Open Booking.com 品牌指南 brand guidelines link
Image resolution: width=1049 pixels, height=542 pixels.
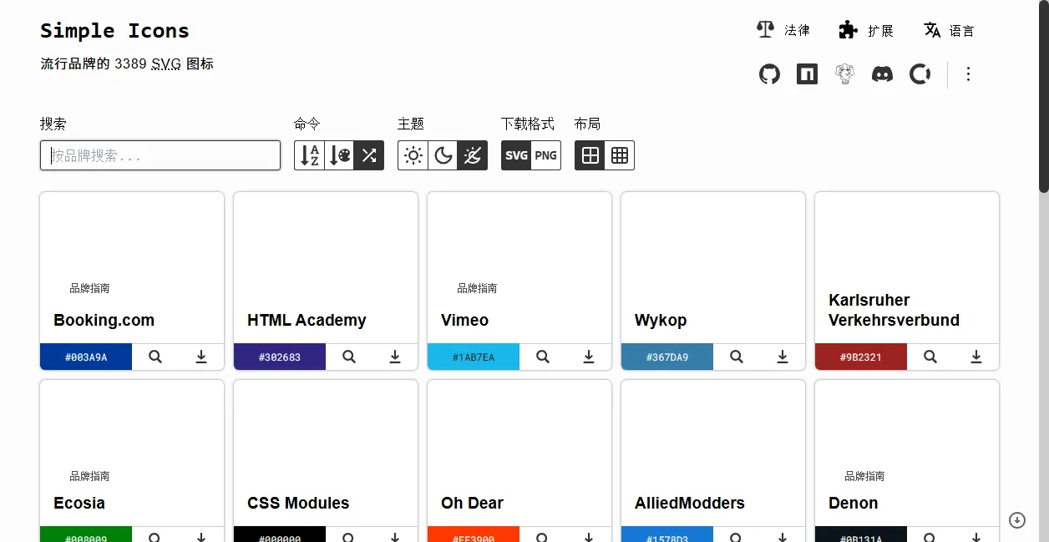point(89,288)
